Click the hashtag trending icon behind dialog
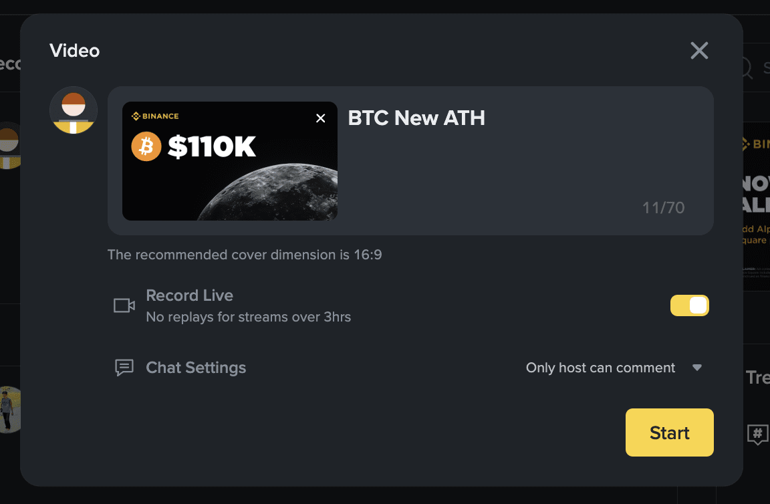770x504 pixels. coord(757,434)
